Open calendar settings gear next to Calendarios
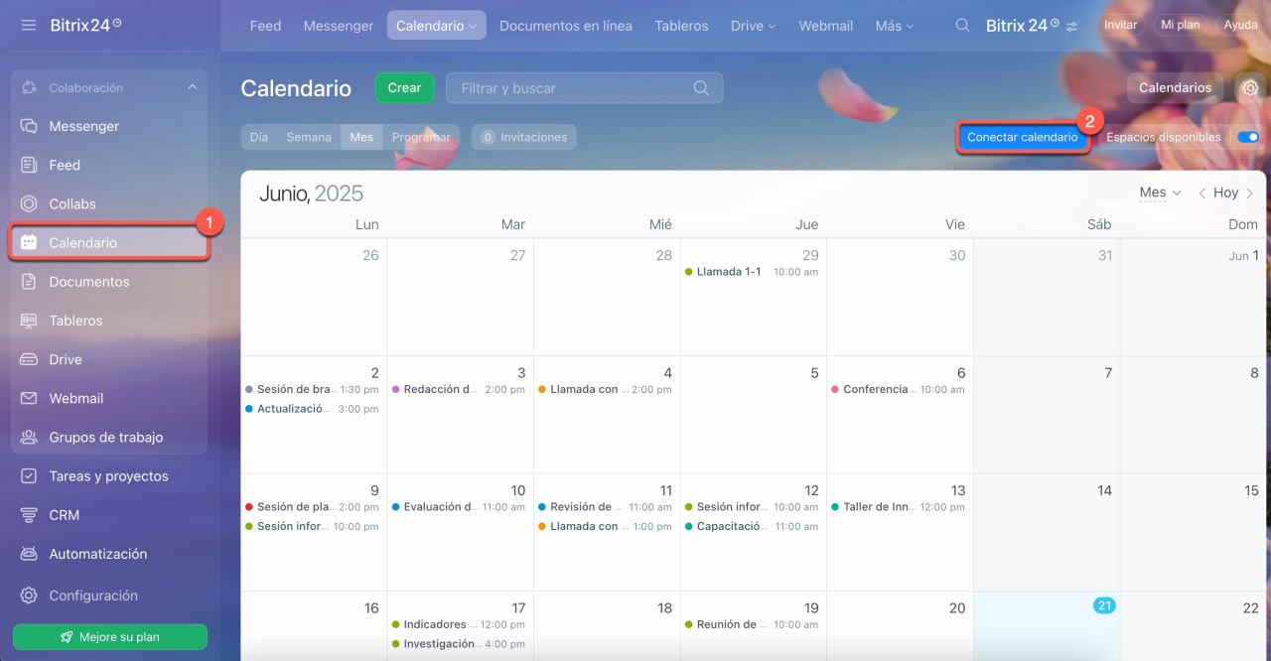This screenshot has width=1271, height=661. click(x=1250, y=88)
